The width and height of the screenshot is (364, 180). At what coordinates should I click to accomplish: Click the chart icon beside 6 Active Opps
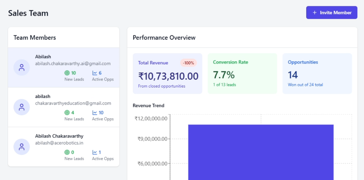coord(95,73)
